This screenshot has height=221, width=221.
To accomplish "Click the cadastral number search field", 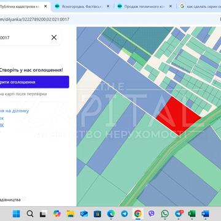I will pyautogui.click(x=25, y=37).
